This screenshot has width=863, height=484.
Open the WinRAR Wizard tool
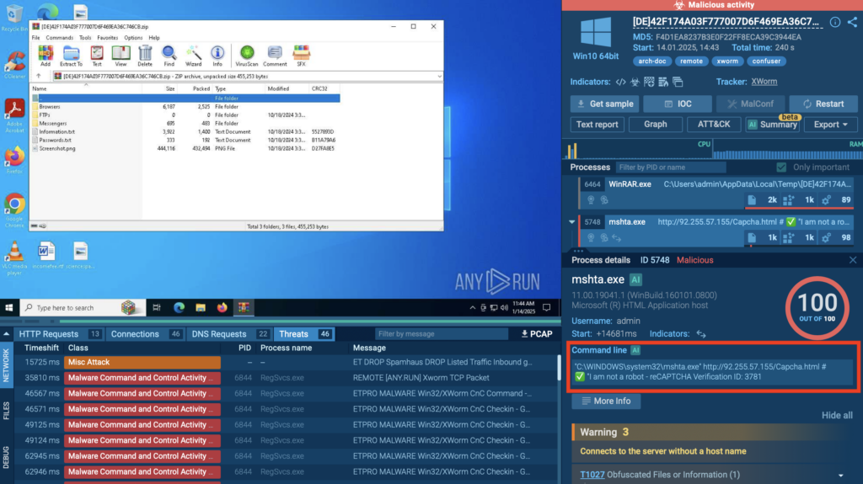pos(193,56)
